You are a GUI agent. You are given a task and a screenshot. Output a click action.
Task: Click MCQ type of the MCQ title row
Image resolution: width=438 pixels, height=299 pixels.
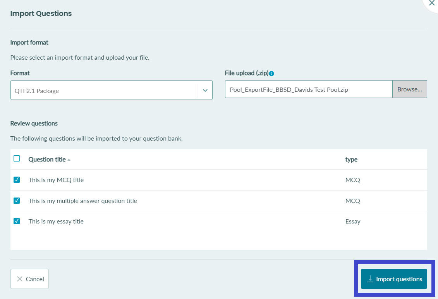click(353, 180)
